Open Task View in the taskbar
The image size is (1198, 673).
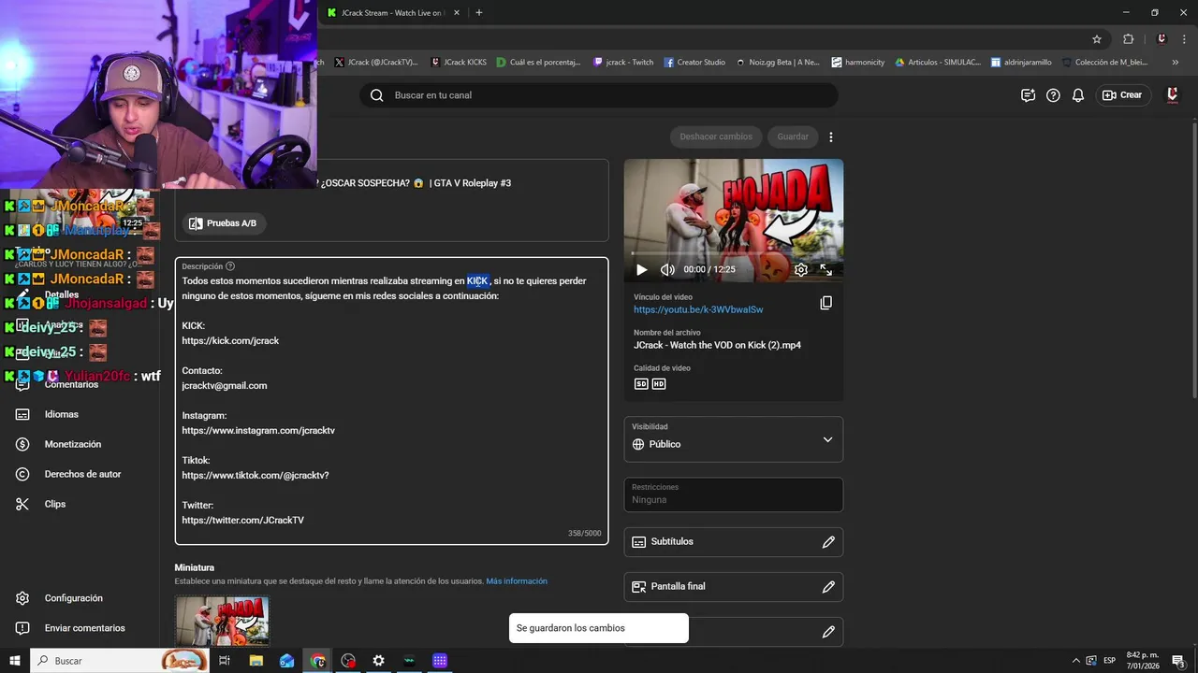click(225, 661)
